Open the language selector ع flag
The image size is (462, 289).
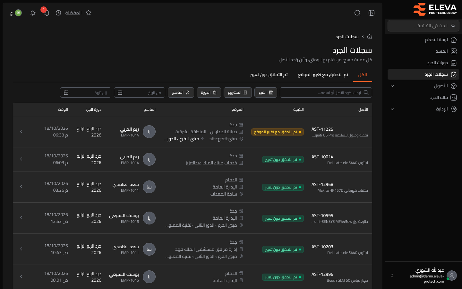[x=16, y=13]
